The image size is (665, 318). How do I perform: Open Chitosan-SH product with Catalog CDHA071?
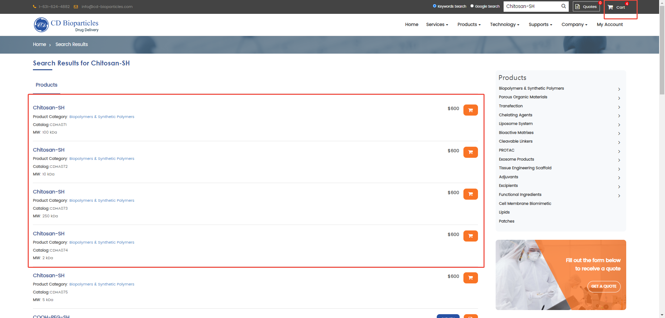48,108
